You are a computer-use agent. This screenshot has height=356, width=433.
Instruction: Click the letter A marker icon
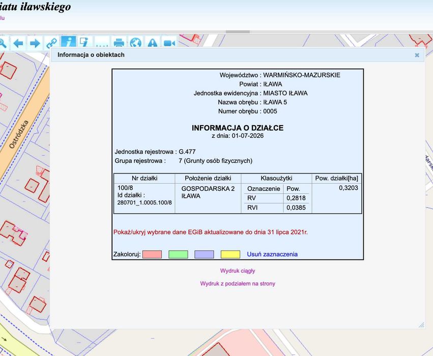click(153, 43)
